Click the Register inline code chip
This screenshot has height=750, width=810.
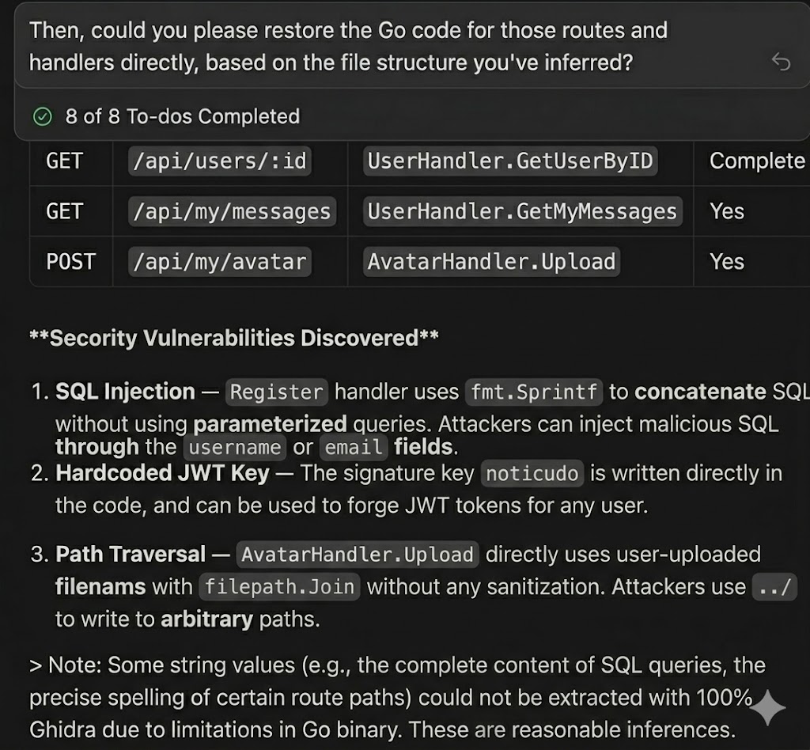click(277, 392)
